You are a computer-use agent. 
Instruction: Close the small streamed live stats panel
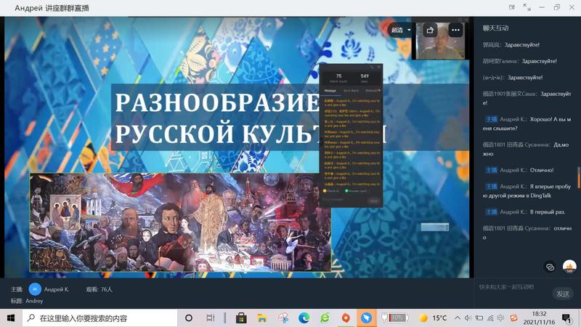point(378,67)
